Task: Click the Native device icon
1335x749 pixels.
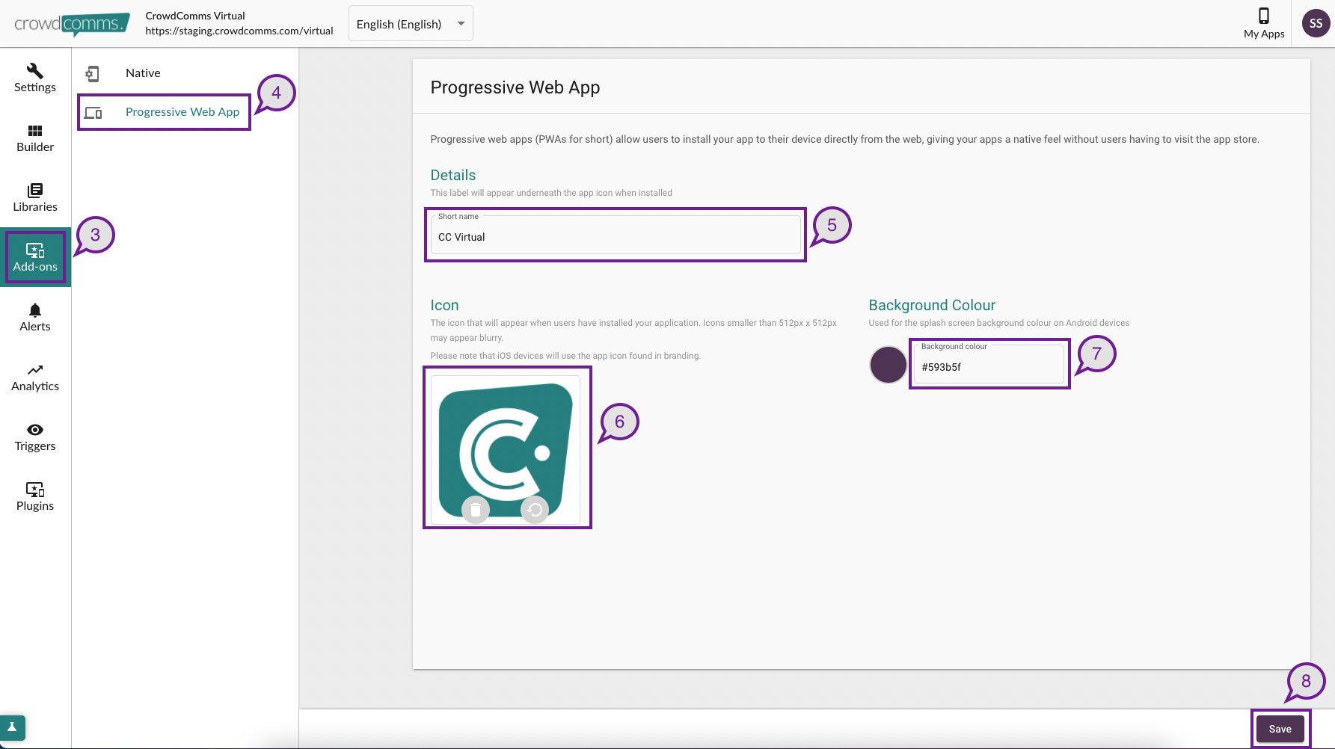Action: pos(93,73)
